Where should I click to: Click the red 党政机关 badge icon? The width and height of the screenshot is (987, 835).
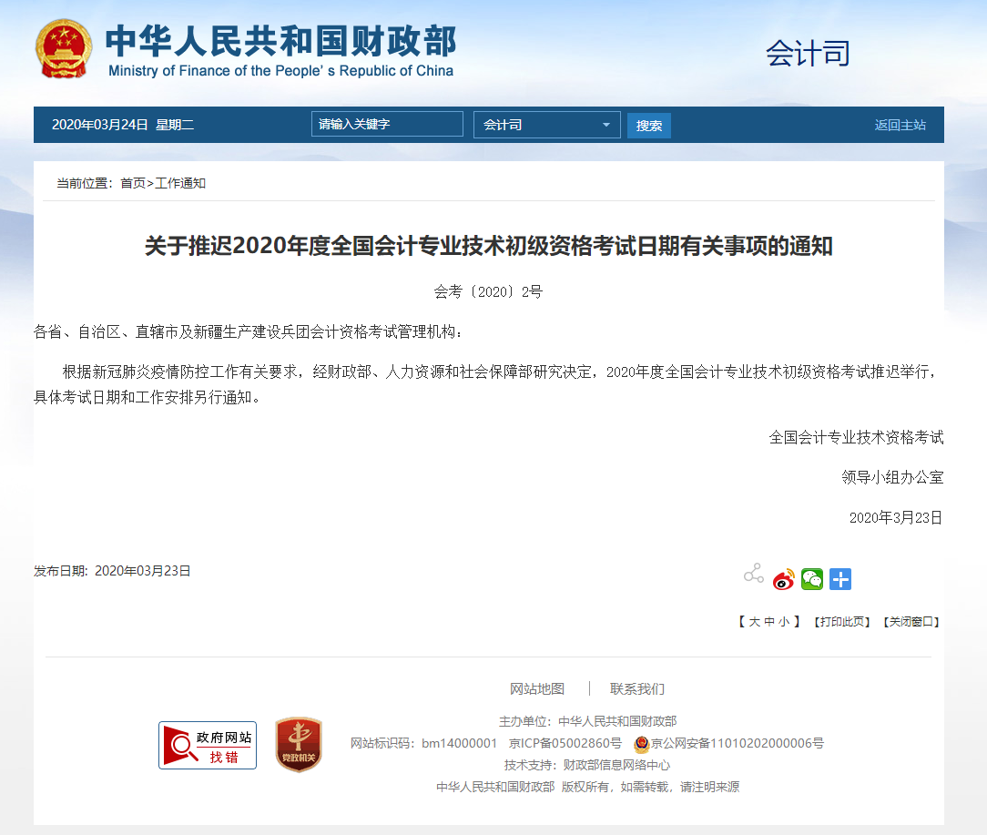click(x=299, y=745)
